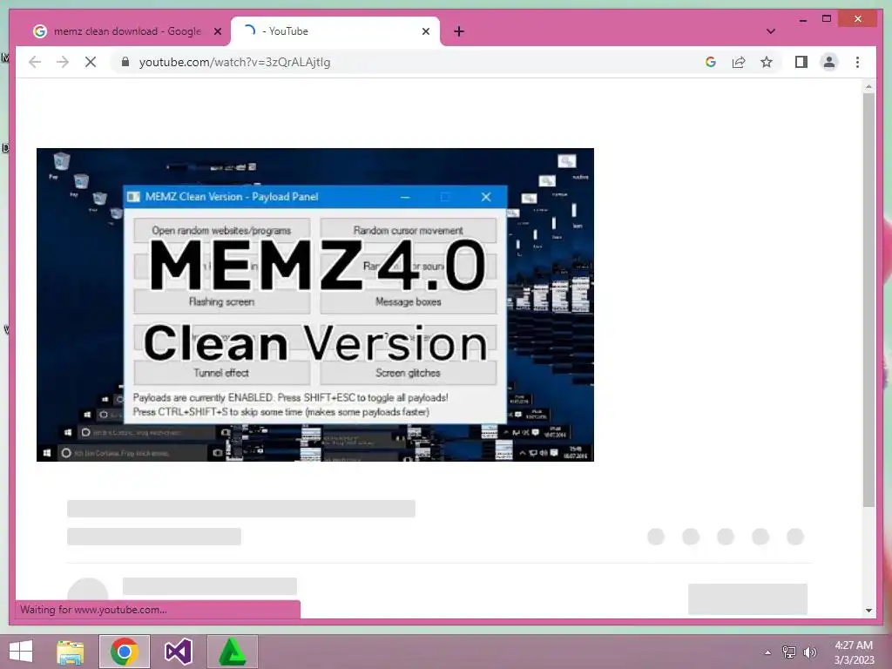The image size is (892, 669).
Task: Click the MEMZ 4.0 Clean Version video
Action: point(315,305)
